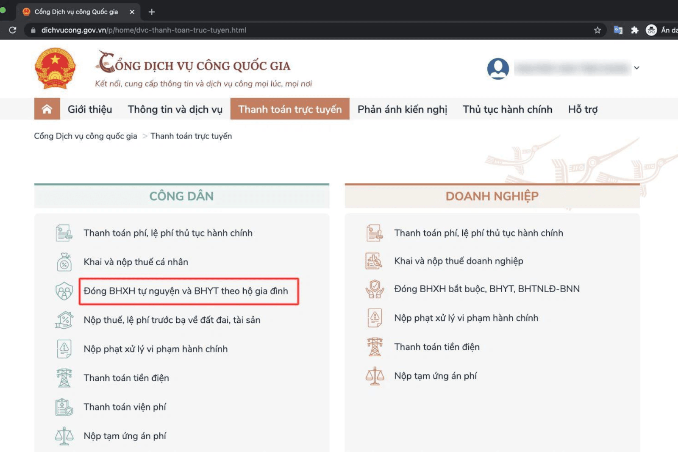Open Đóng BHXH bắt buộc, BHYT, BHTNLĐ-BNN
Screen dimensions: 678x452
487,289
